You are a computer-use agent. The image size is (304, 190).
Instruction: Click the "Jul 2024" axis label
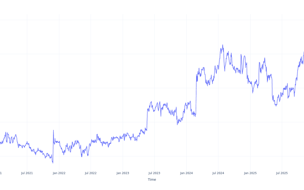click(218, 173)
